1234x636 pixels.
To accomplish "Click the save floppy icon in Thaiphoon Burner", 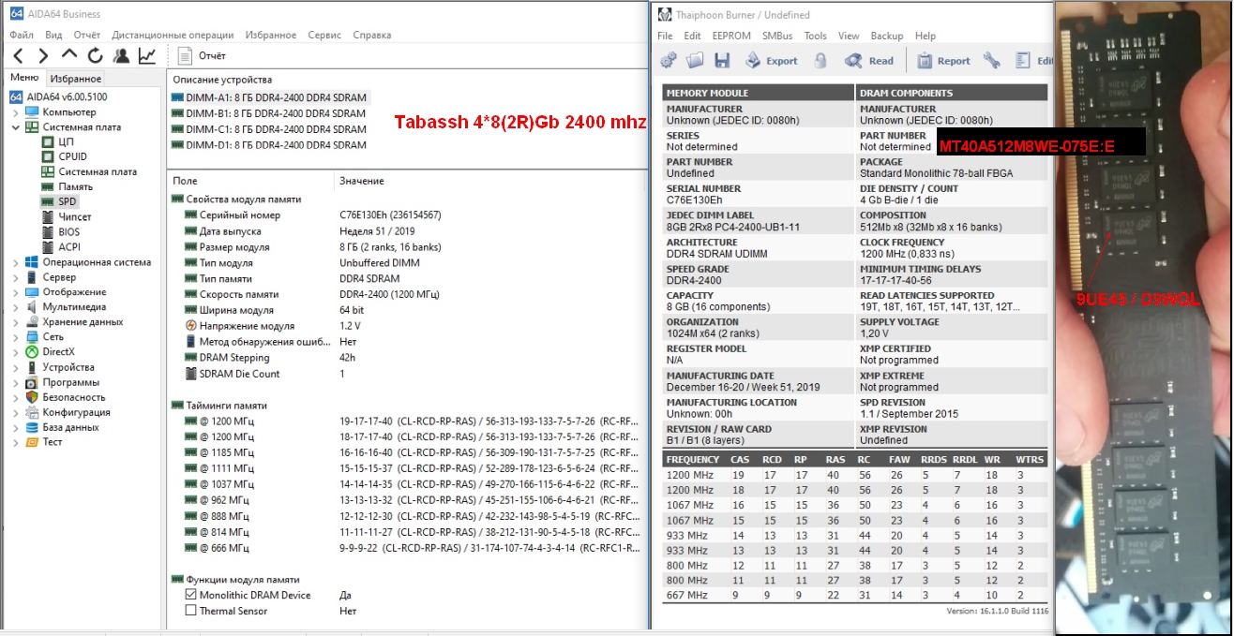I will [x=722, y=61].
